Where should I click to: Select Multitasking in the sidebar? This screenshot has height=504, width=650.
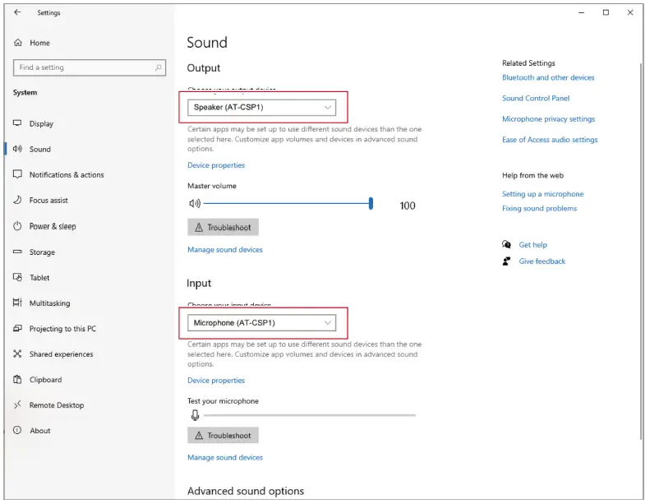49,303
